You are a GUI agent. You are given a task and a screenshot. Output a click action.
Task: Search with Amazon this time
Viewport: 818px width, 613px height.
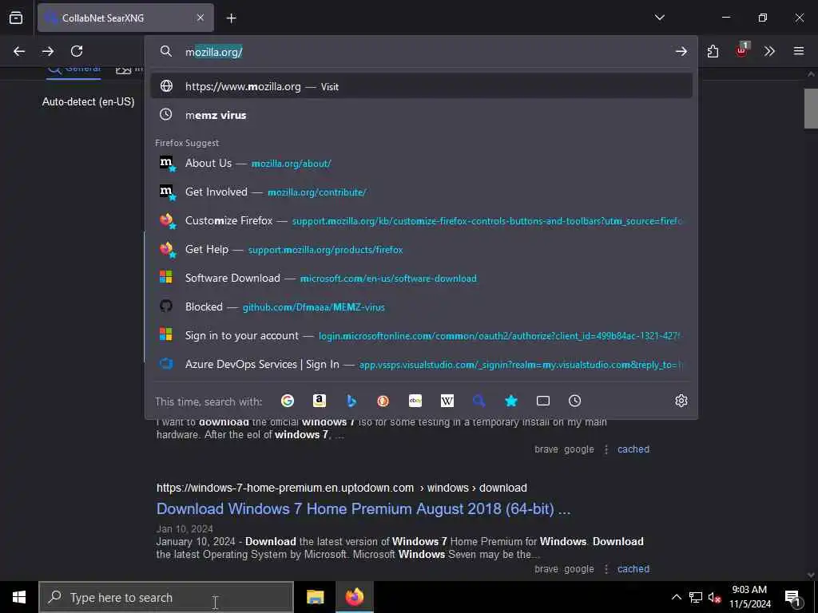(320, 401)
